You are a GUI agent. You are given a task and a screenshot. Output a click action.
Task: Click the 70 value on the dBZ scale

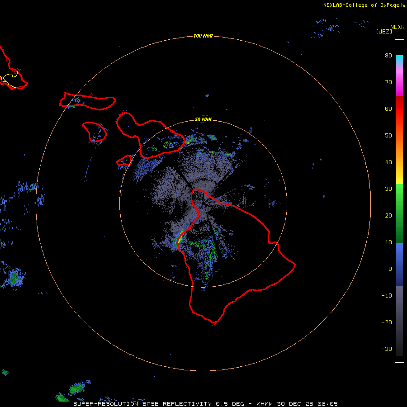388,82
